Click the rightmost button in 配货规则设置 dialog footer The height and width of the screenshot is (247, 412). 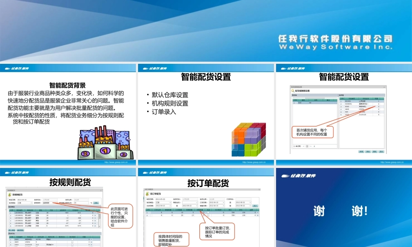[x=382, y=151]
